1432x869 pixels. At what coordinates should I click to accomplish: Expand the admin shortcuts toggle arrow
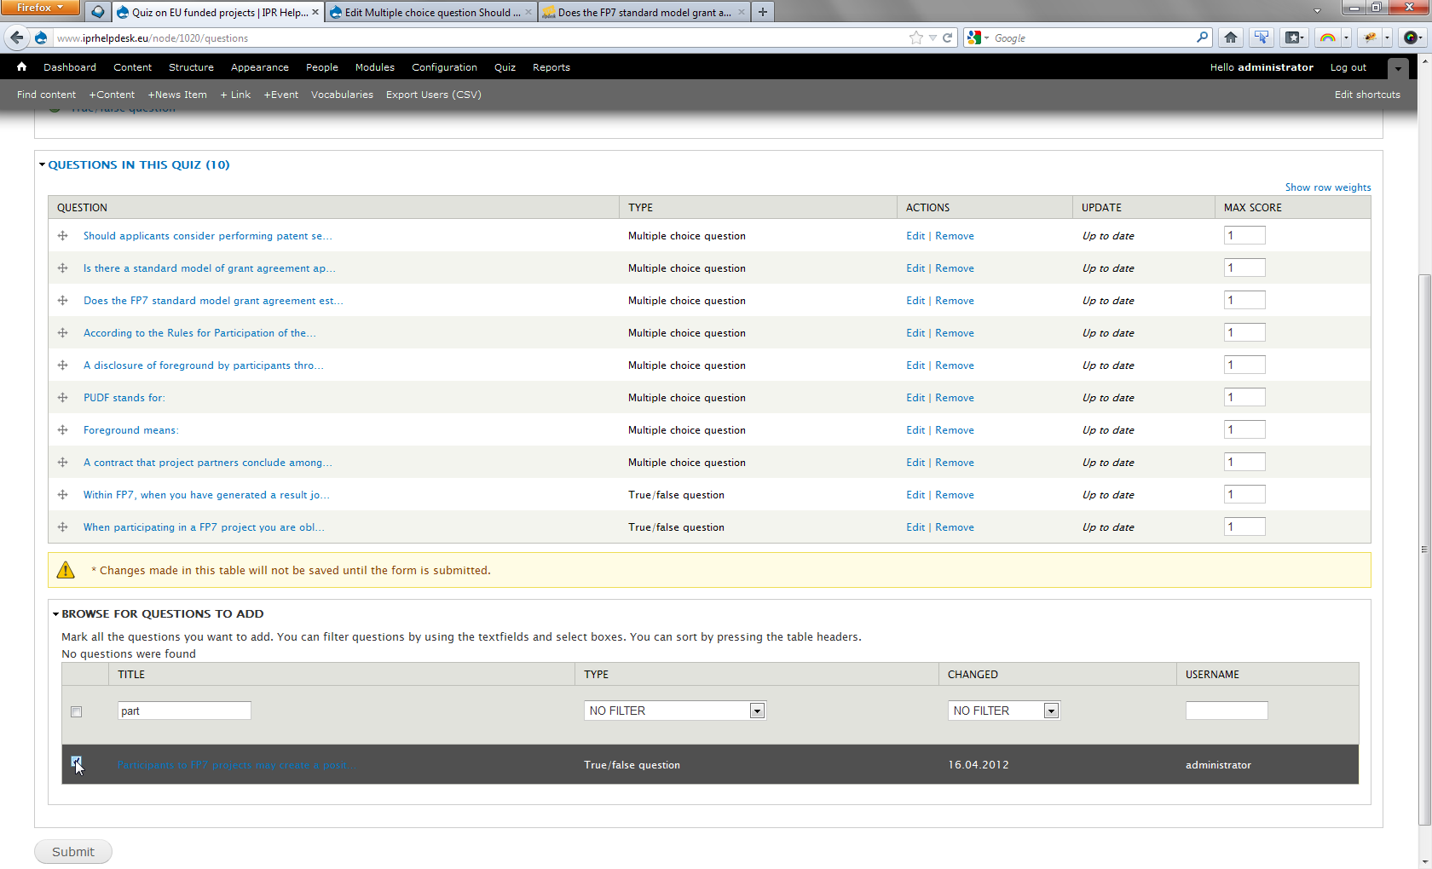click(1398, 69)
